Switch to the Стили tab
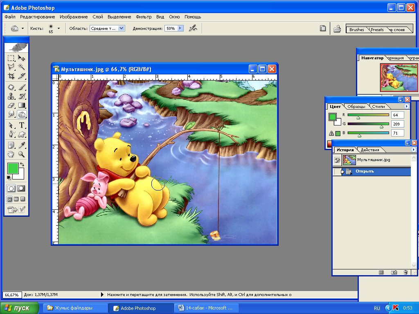Screen dimensions: 419x314 [x=378, y=107]
